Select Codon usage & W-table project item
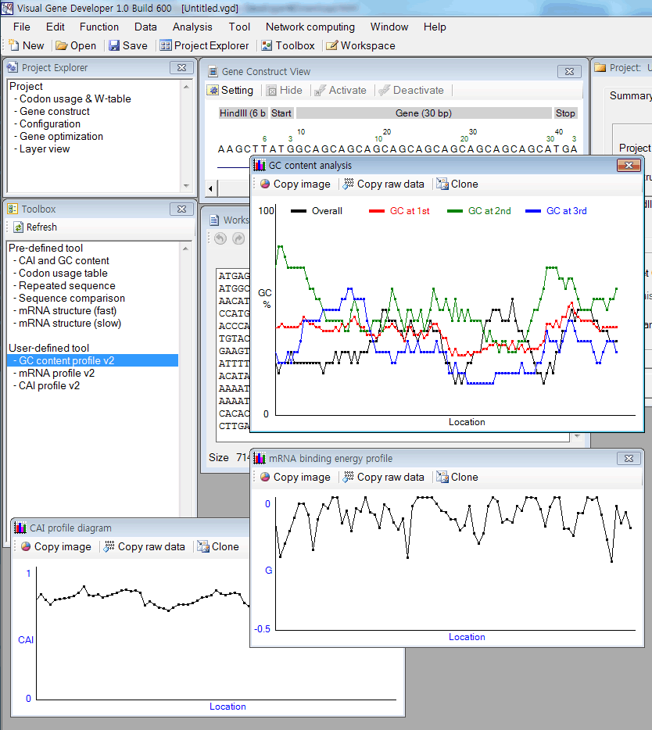The image size is (652, 730). [75, 99]
